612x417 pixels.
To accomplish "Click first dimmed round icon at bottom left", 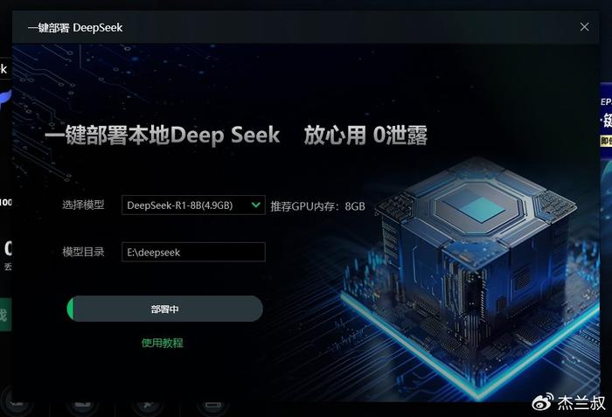I will (x=17, y=402).
